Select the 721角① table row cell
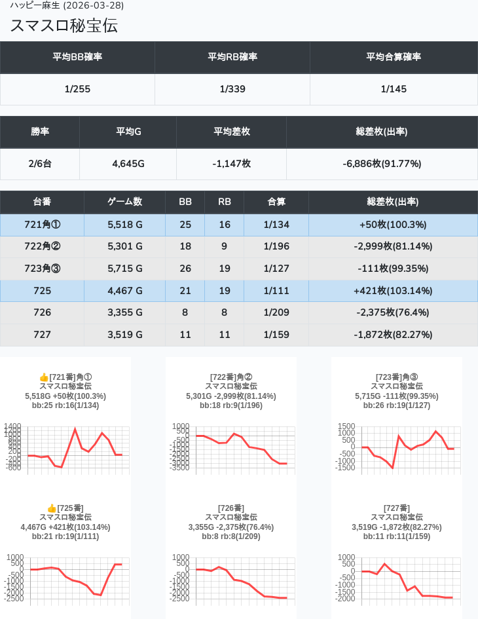Screen dimensions: 478x619 pyautogui.click(x=42, y=225)
